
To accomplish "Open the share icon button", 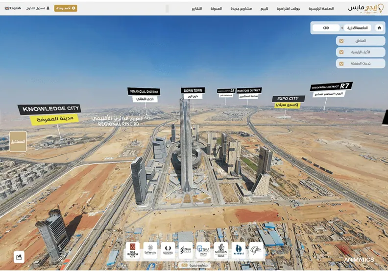I will coord(19,257).
